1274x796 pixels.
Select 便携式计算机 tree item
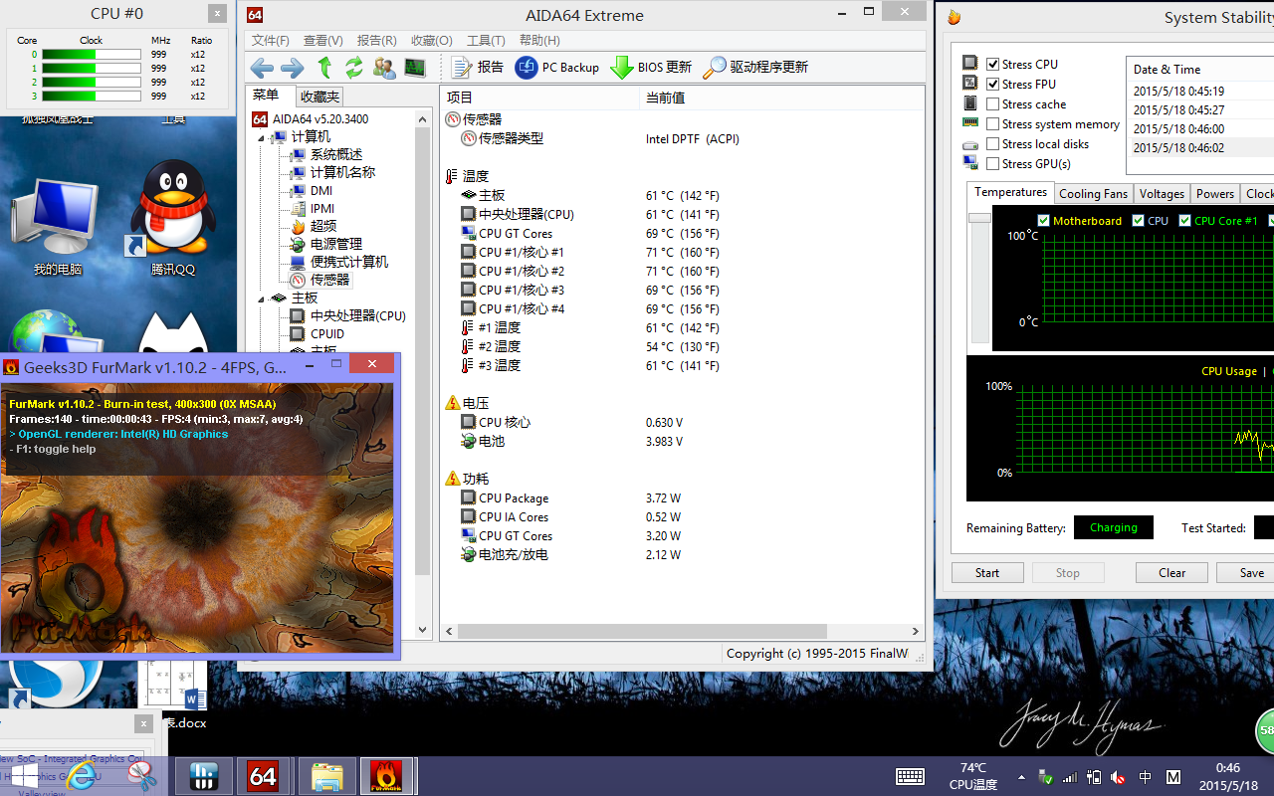349,263
